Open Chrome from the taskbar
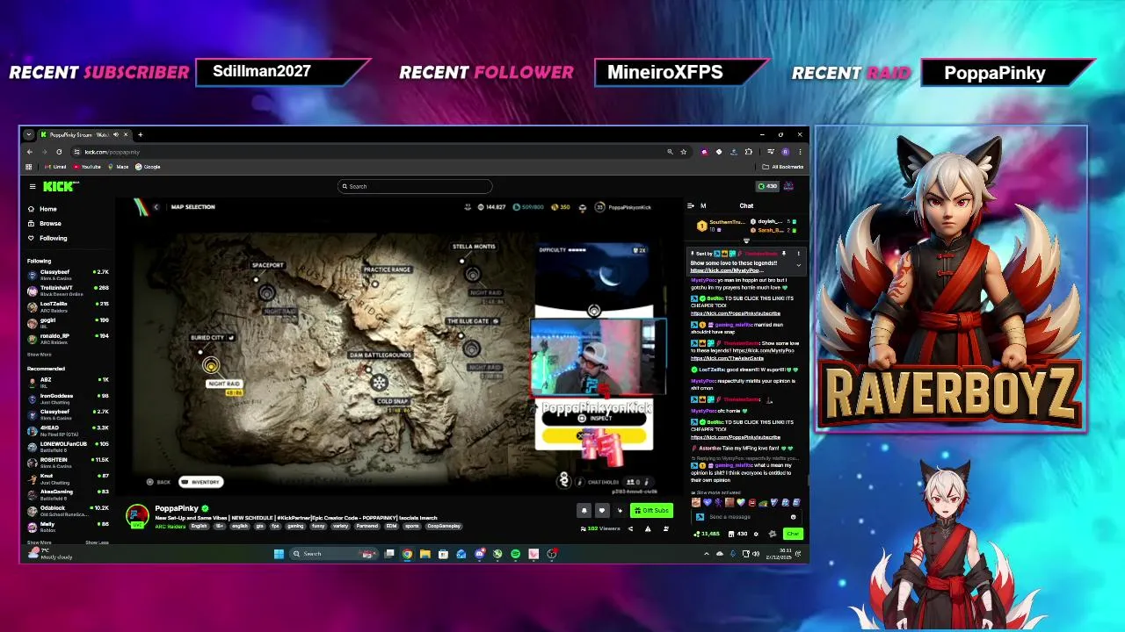This screenshot has height=632, width=1125. pyautogui.click(x=407, y=554)
